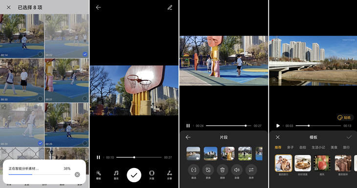Tap the HD badge on the bridge video
Viewport: 357px width, 188px height.
click(274, 80)
